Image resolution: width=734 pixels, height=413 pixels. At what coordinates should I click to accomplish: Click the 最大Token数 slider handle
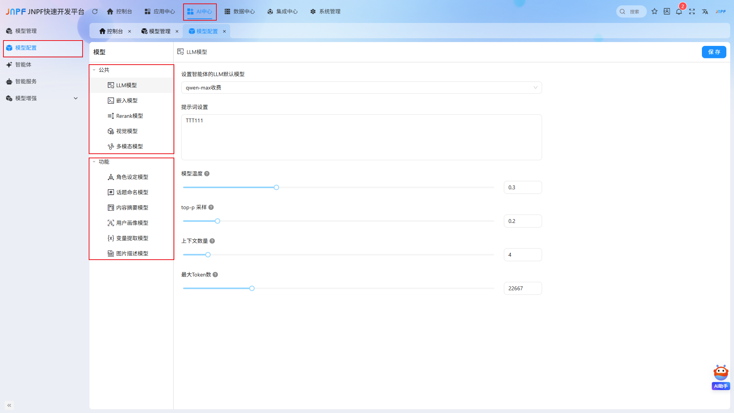[252, 288]
